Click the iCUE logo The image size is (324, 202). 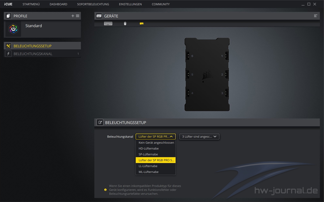(x=8, y=4)
